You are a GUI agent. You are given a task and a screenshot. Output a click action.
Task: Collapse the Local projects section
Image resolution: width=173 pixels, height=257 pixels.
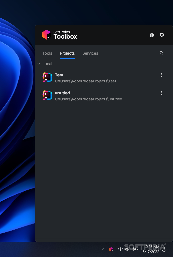coord(39,64)
